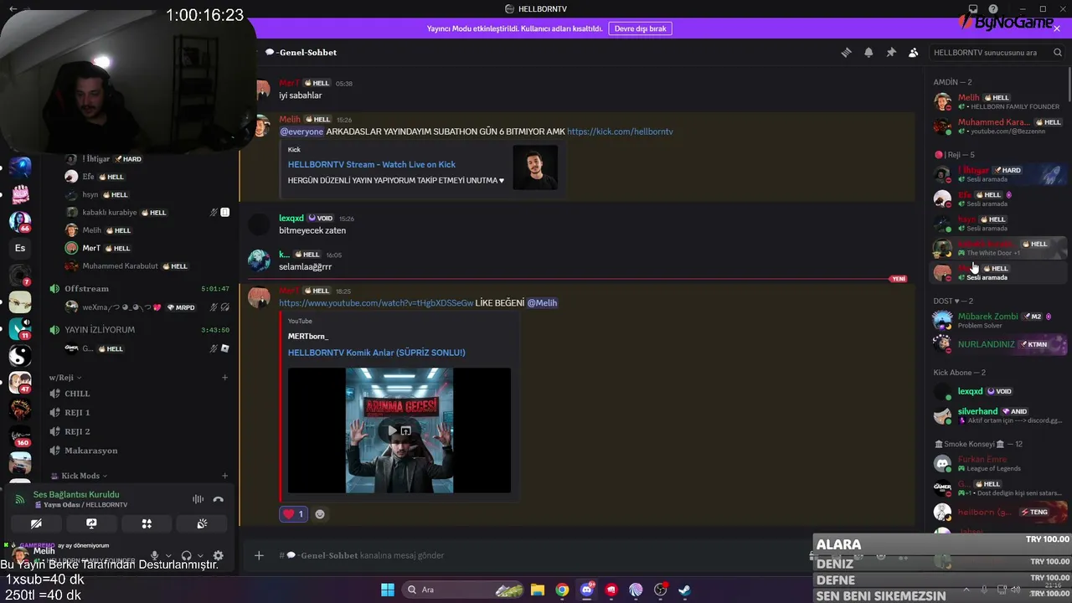This screenshot has width=1072, height=603.
Task: Open Windows Start menu
Action: [x=388, y=590]
